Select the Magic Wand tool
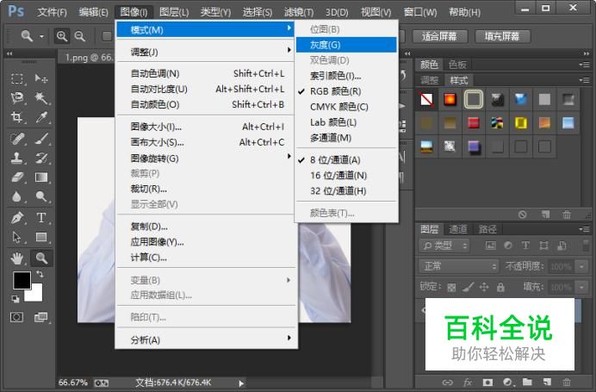 [41, 97]
